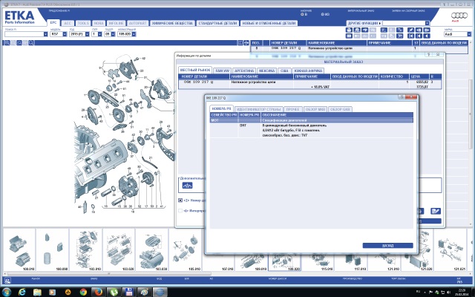Click the help icon in the part info dialog title bar
This screenshot has height=297, width=475.
[x=429, y=54]
